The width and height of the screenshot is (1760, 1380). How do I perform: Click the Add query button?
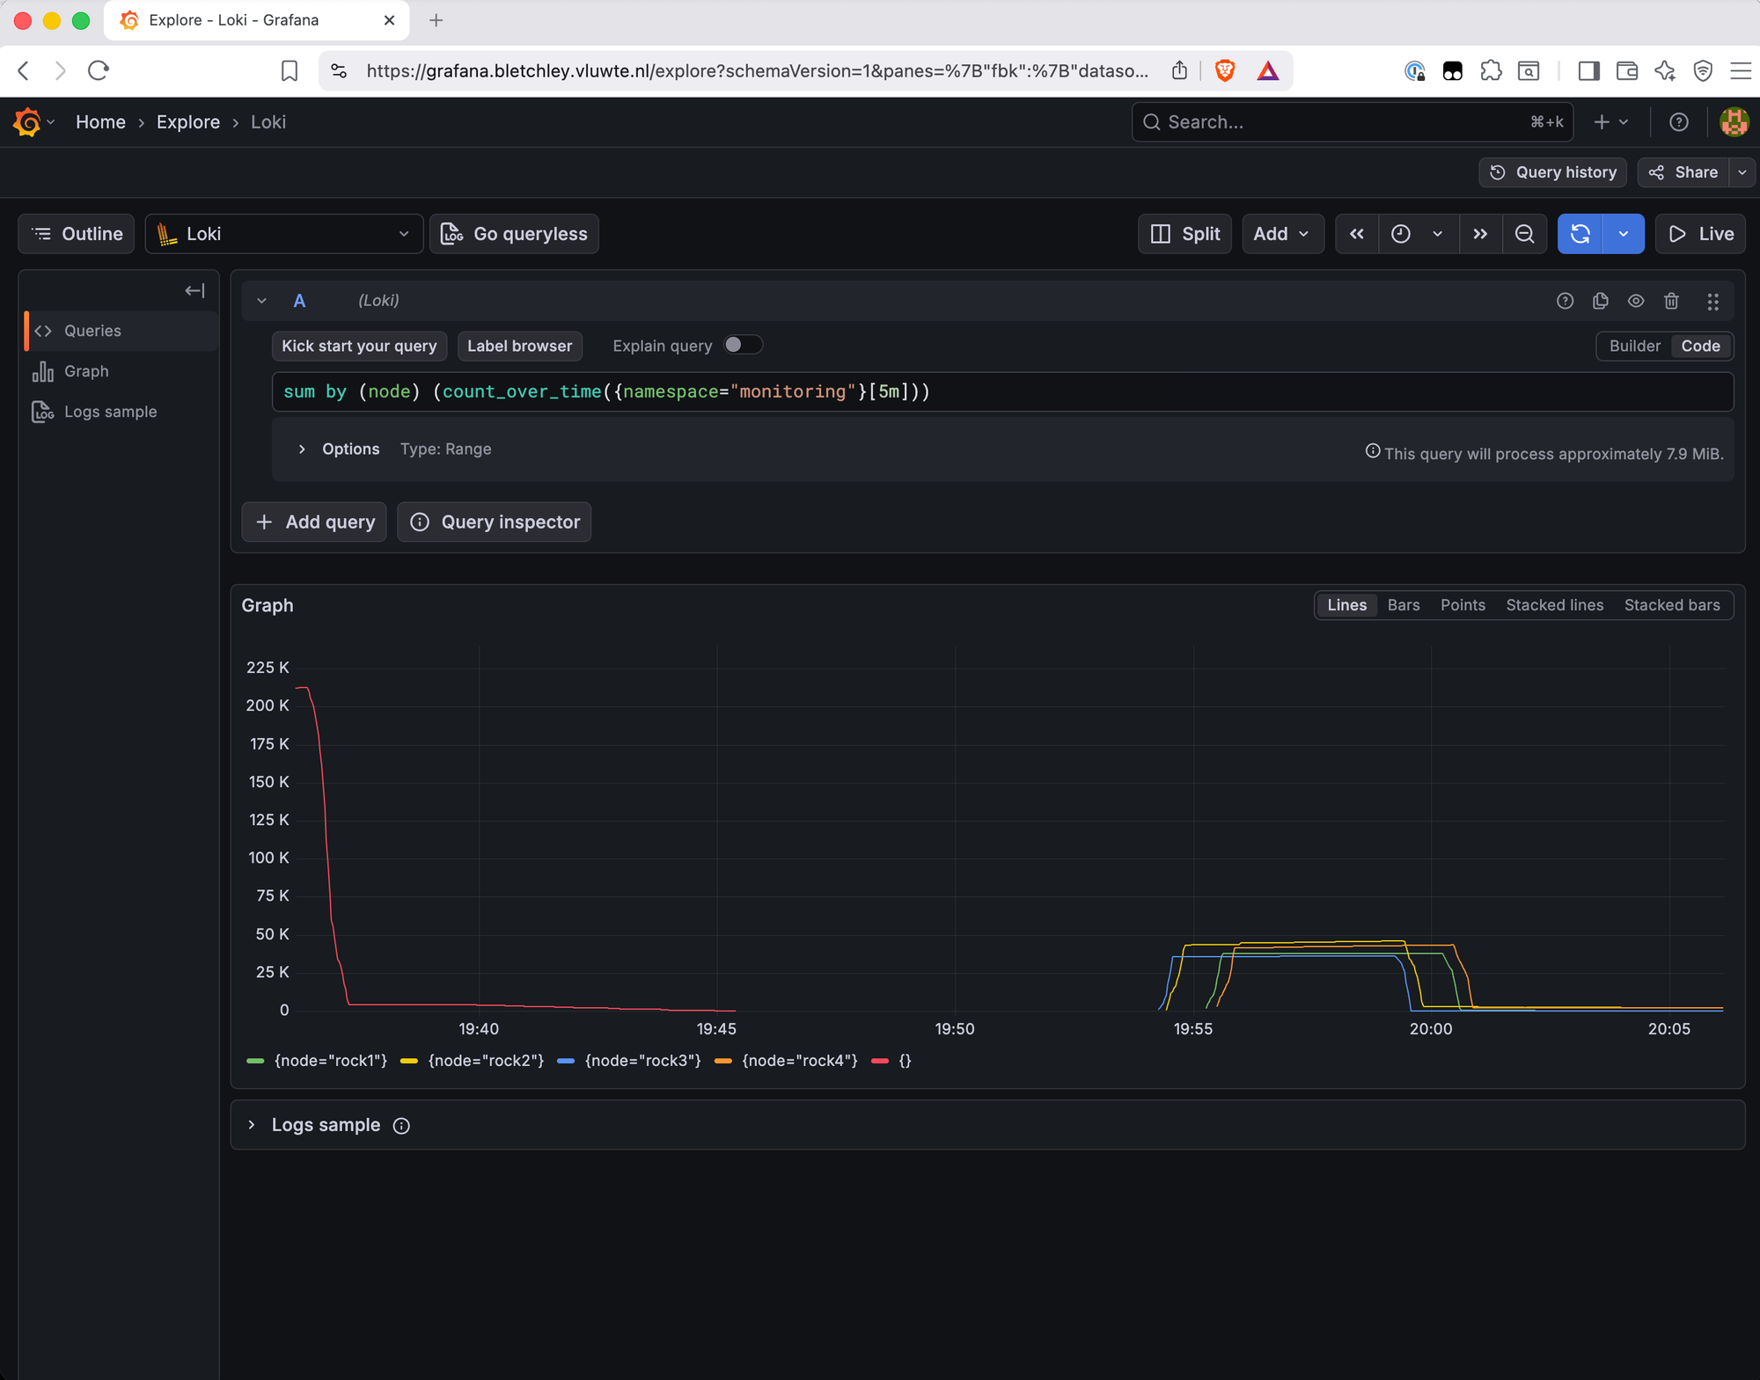314,522
